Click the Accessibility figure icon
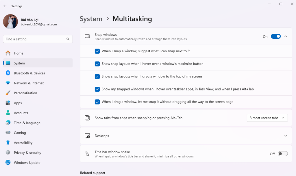This screenshot has width=296, height=176. pyautogui.click(x=8, y=143)
